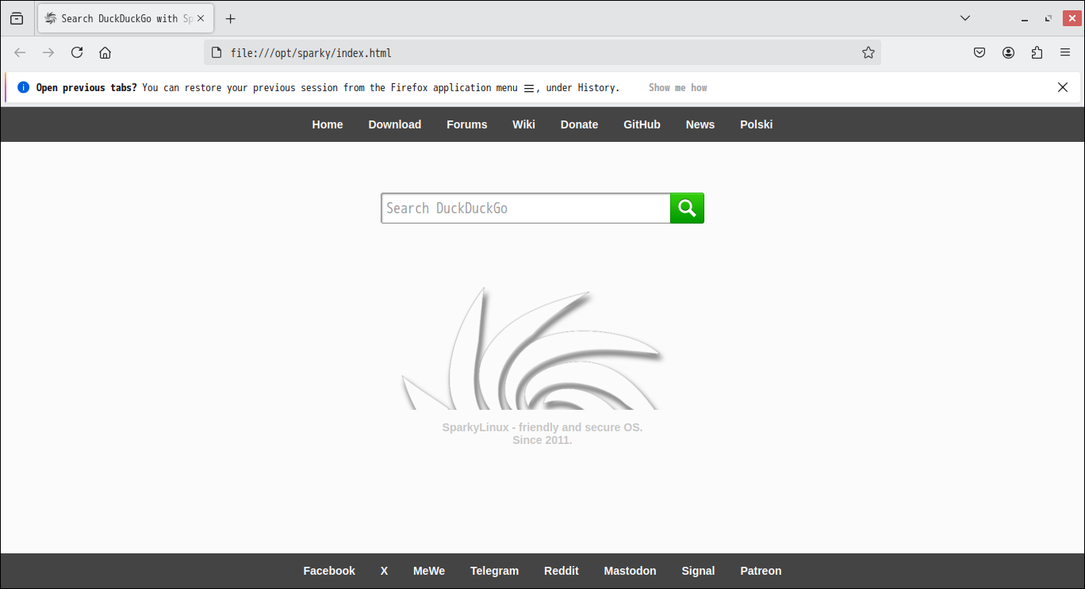Image resolution: width=1085 pixels, height=589 pixels.
Task: Click the page file icon in address bar
Action: (x=216, y=53)
